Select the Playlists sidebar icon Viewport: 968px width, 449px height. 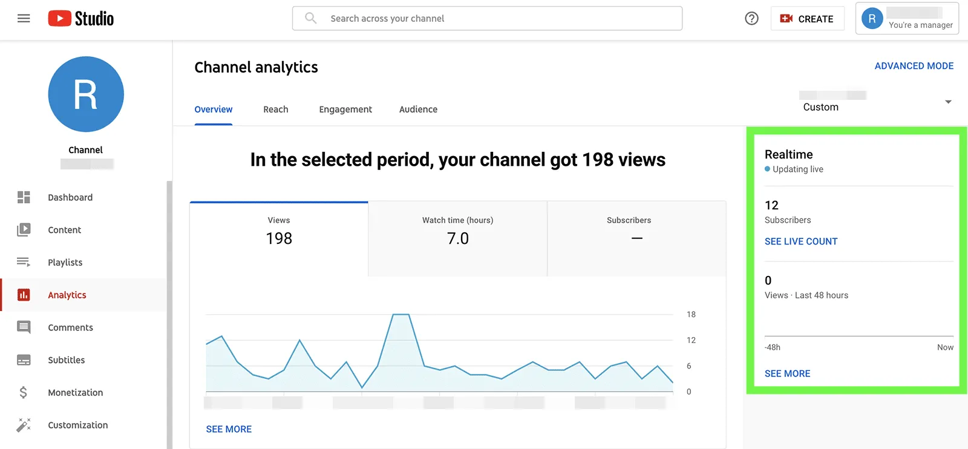(24, 262)
